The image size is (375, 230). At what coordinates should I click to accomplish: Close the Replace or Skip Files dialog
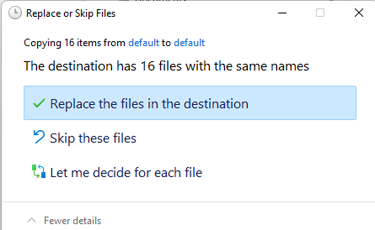coord(359,13)
